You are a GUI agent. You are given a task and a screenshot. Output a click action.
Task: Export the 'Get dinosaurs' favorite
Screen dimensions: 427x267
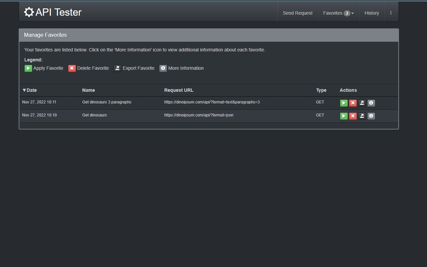362,116
